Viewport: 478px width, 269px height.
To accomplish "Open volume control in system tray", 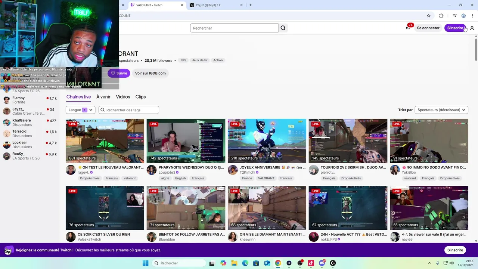I will click(452, 263).
